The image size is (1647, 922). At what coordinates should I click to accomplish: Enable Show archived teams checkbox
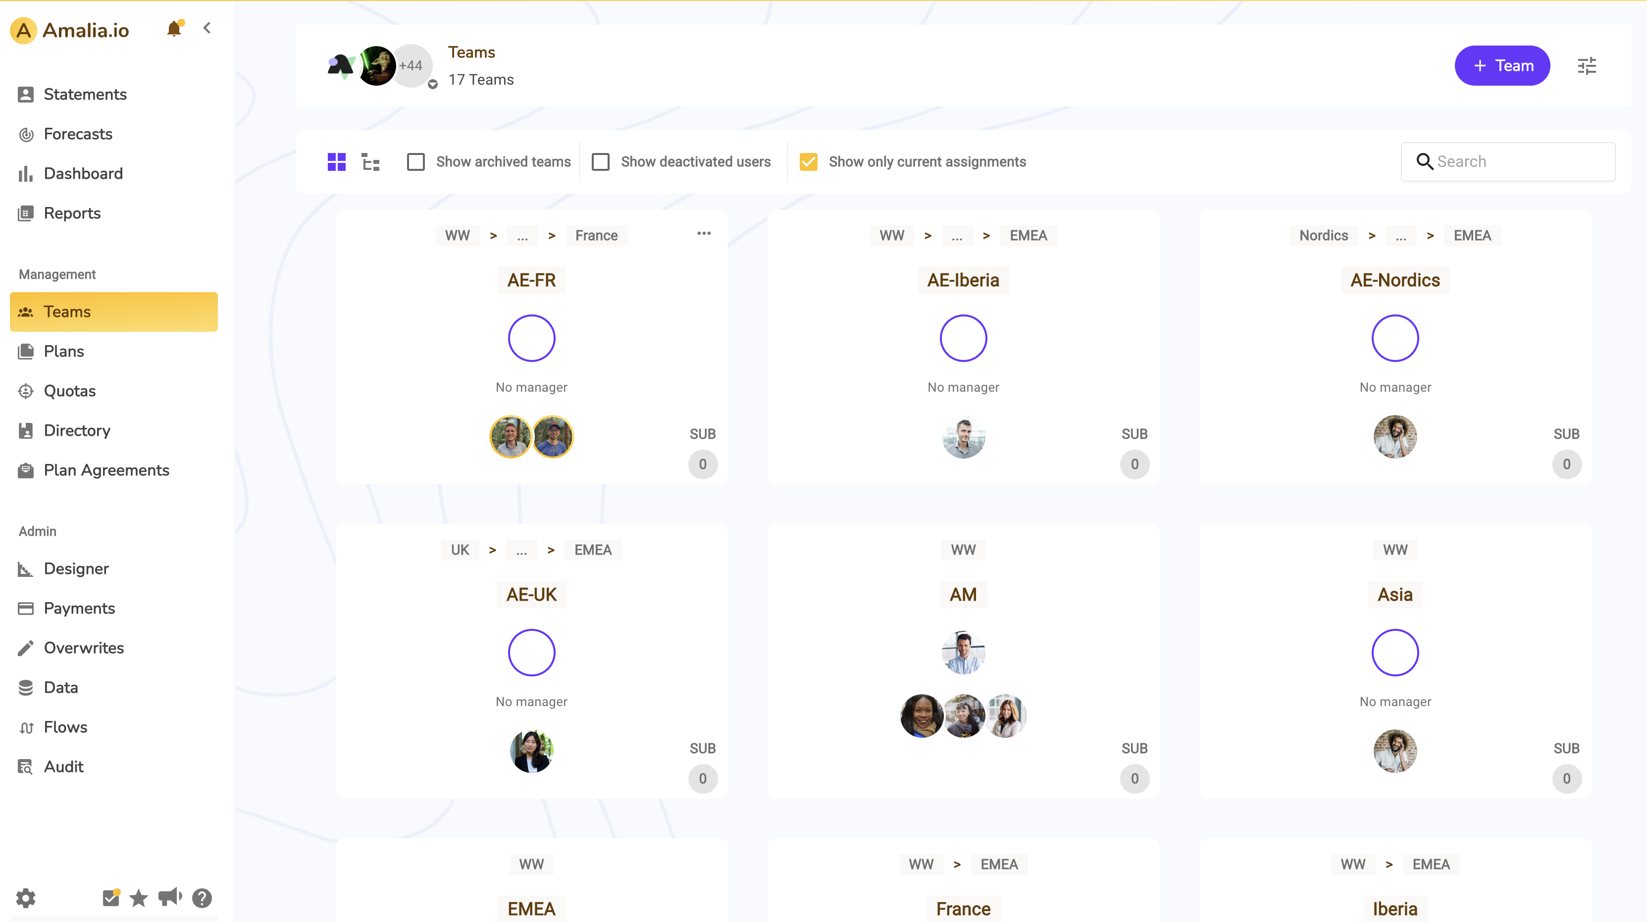point(416,162)
